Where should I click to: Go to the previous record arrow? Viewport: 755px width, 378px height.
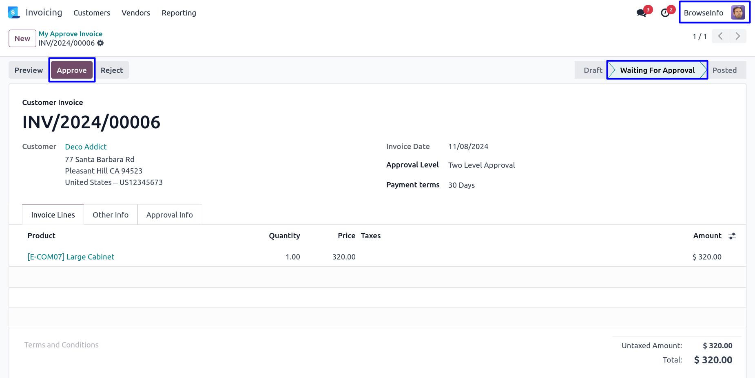pyautogui.click(x=720, y=36)
